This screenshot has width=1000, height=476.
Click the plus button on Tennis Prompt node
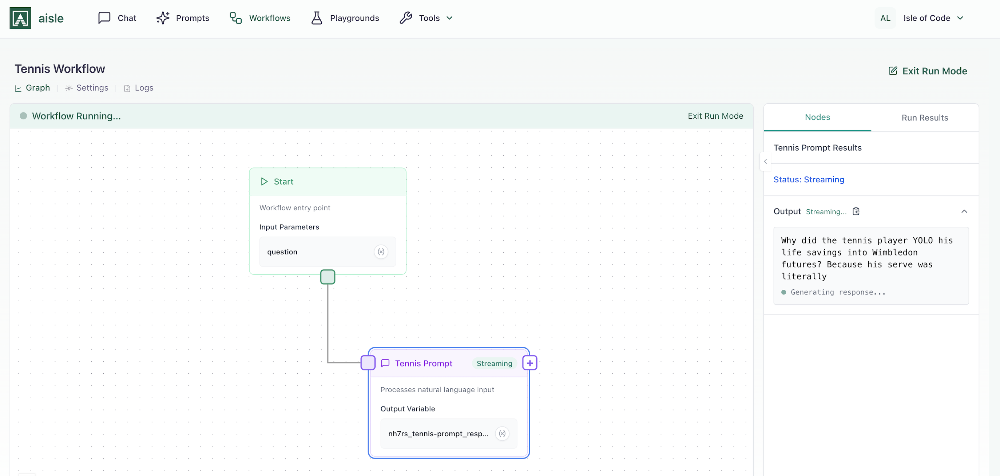529,362
